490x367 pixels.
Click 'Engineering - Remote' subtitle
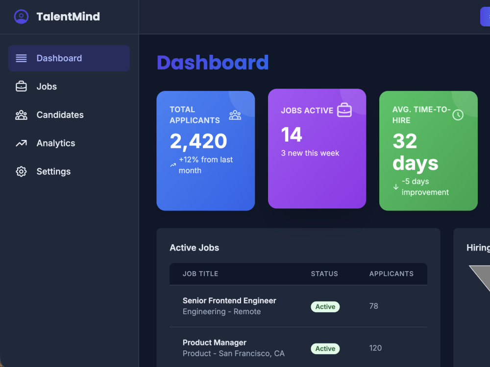tap(221, 311)
